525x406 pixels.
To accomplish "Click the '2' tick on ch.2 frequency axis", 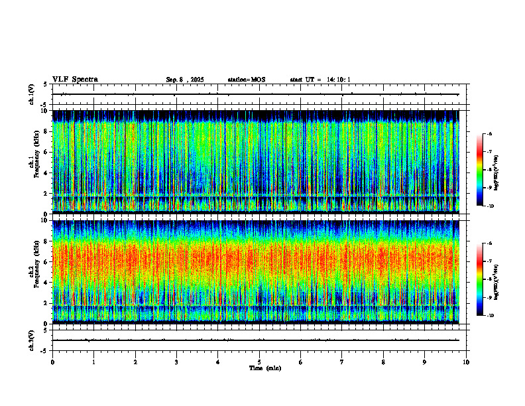I will pyautogui.click(x=47, y=303).
